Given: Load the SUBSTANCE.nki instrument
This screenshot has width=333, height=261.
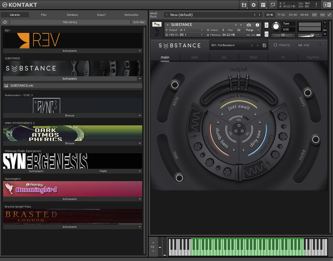Looking at the screenshot, I should pyautogui.click(x=73, y=85).
